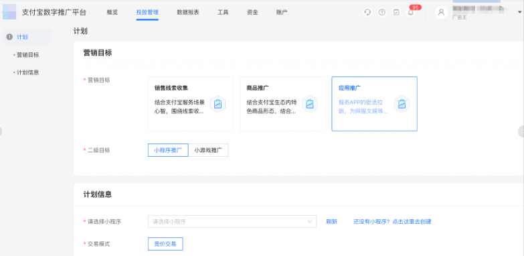
Task: Choose 商品推广 marketing goal card
Action: [x=282, y=104]
